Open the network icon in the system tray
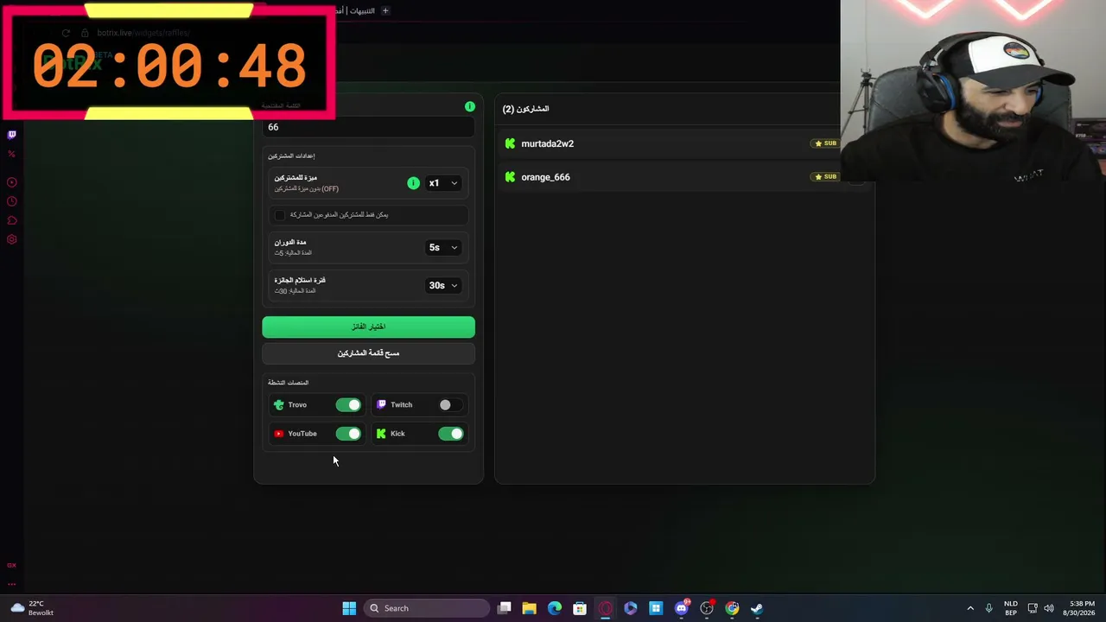Viewport: 1106px width, 622px height. [1033, 608]
